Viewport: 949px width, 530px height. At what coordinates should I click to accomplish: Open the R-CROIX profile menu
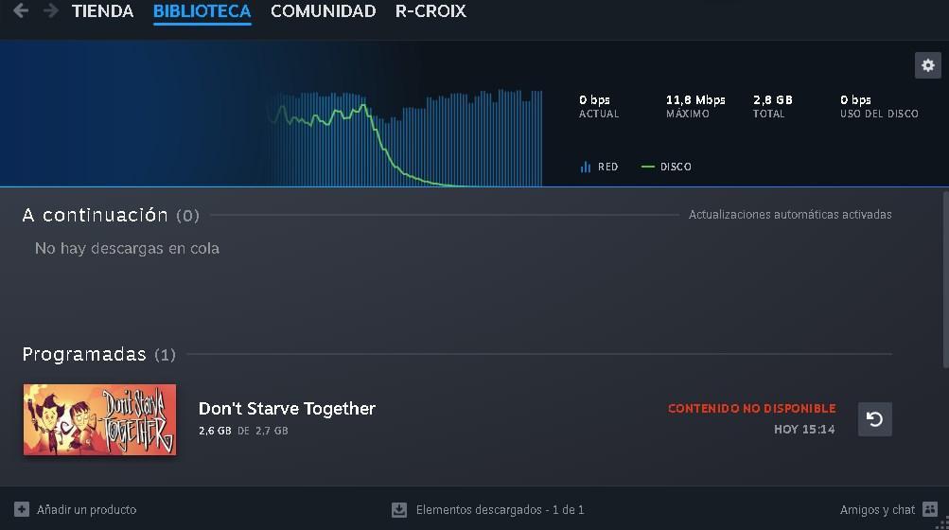click(x=431, y=11)
